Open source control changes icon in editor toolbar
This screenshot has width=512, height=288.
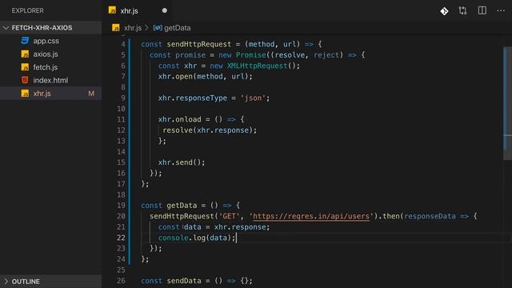click(x=444, y=11)
